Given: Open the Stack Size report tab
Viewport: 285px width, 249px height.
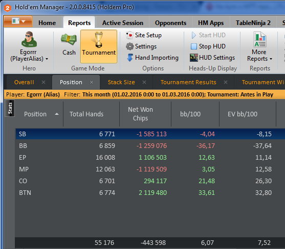Looking at the screenshot, I should [x=121, y=82].
